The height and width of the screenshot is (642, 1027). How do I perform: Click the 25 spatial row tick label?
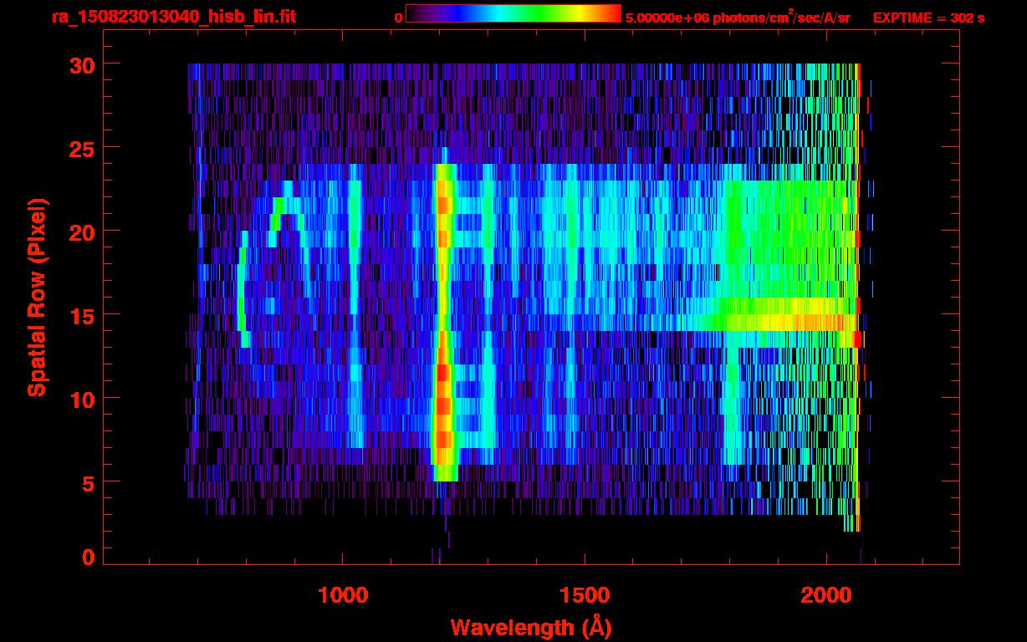83,148
